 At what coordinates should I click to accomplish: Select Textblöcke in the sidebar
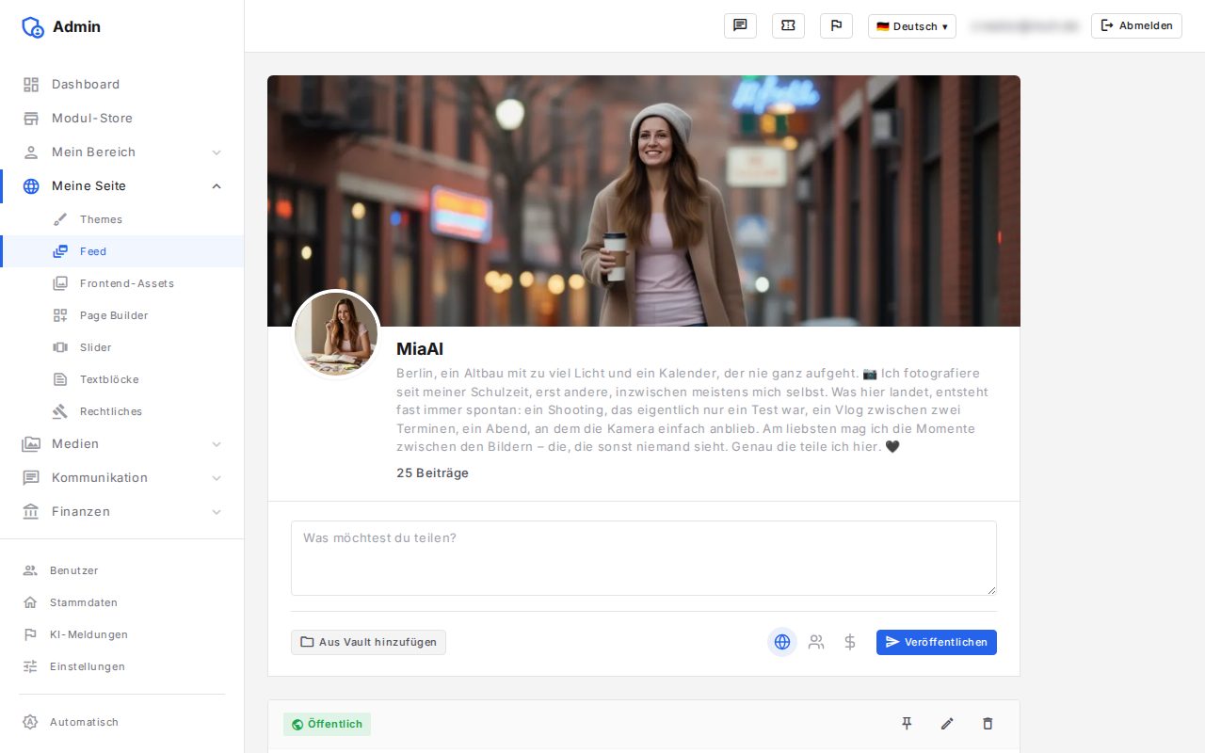point(122,379)
